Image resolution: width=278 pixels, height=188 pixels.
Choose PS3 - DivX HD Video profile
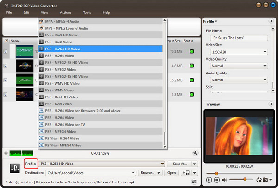(x=100, y=35)
